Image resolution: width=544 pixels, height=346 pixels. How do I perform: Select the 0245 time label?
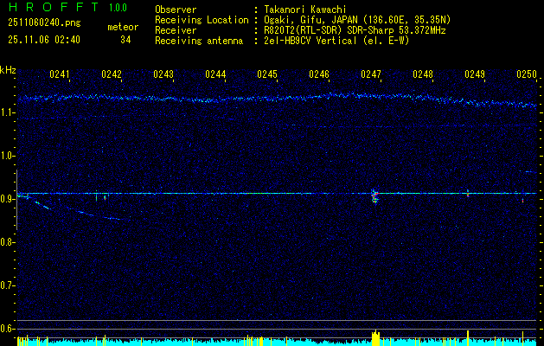coord(267,74)
